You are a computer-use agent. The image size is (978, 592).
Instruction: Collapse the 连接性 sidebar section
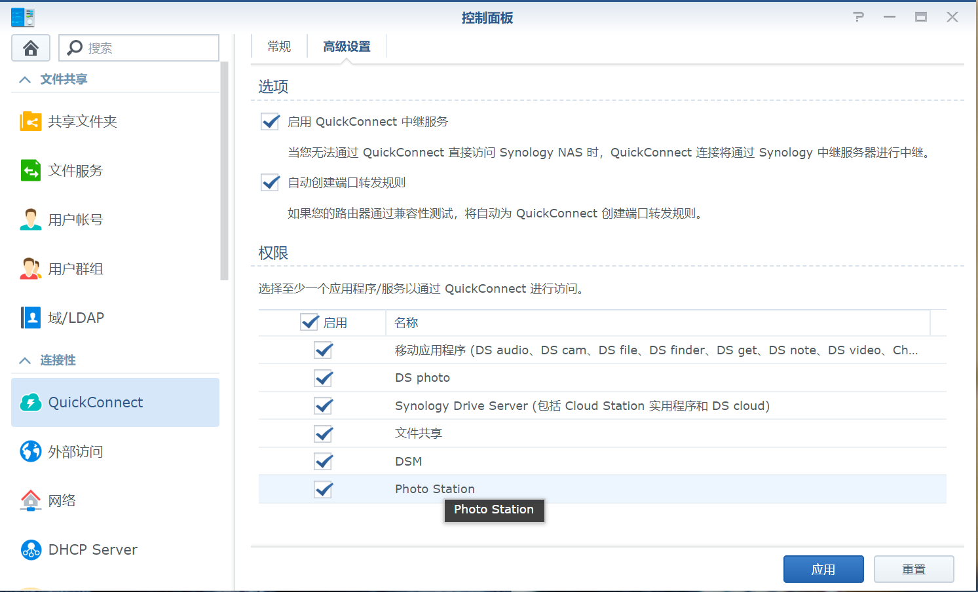pyautogui.click(x=25, y=360)
